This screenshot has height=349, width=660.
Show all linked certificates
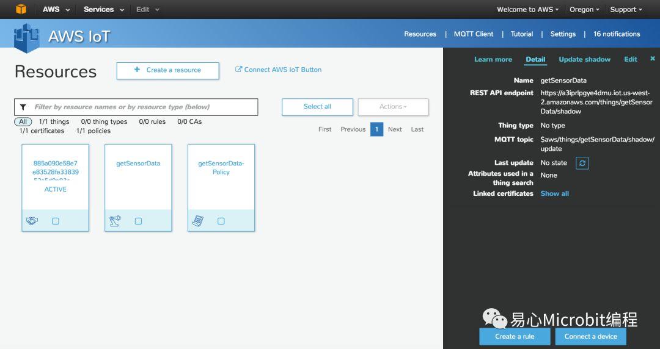[554, 193]
